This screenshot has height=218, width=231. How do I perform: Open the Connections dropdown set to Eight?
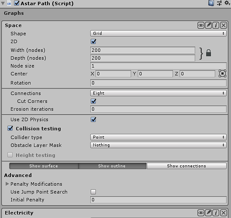[x=158, y=93]
